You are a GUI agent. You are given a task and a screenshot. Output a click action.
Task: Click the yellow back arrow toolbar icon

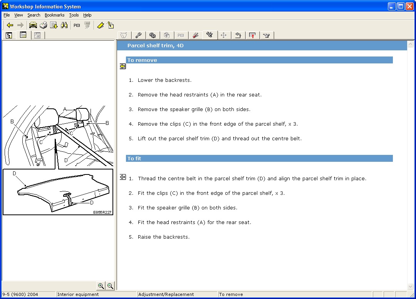[10, 25]
